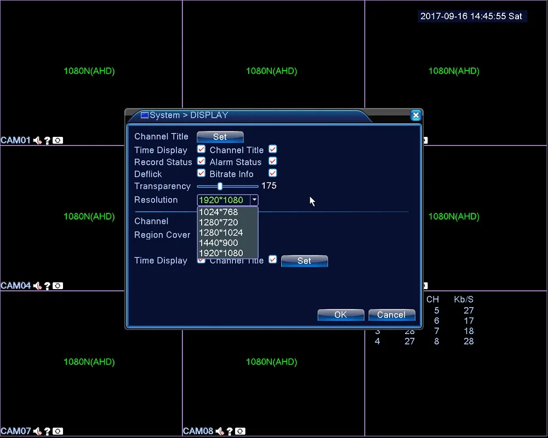Click the CAM08 snapshot camera icon

coord(240,431)
